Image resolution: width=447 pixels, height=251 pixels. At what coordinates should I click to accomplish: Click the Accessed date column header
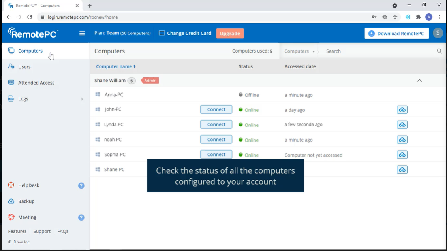(x=300, y=66)
